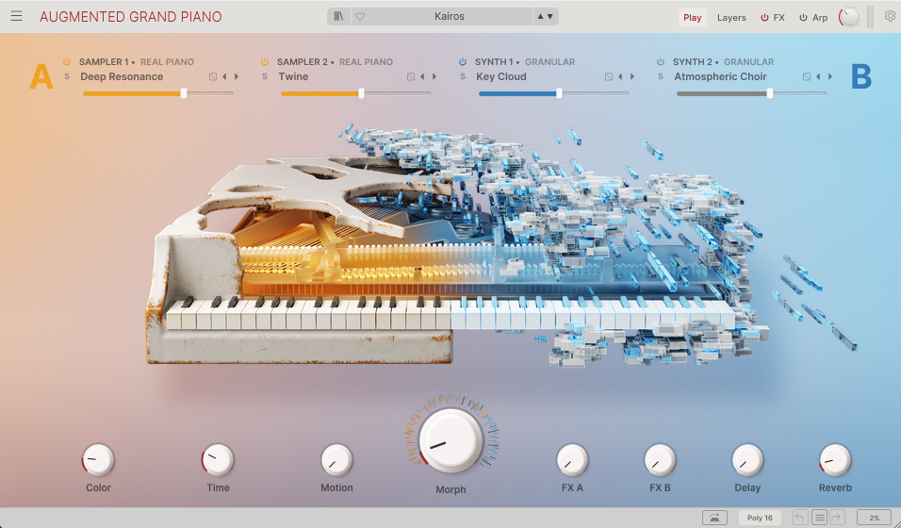This screenshot has width=901, height=528.
Task: Toggle the FX power switch
Action: pos(764,17)
